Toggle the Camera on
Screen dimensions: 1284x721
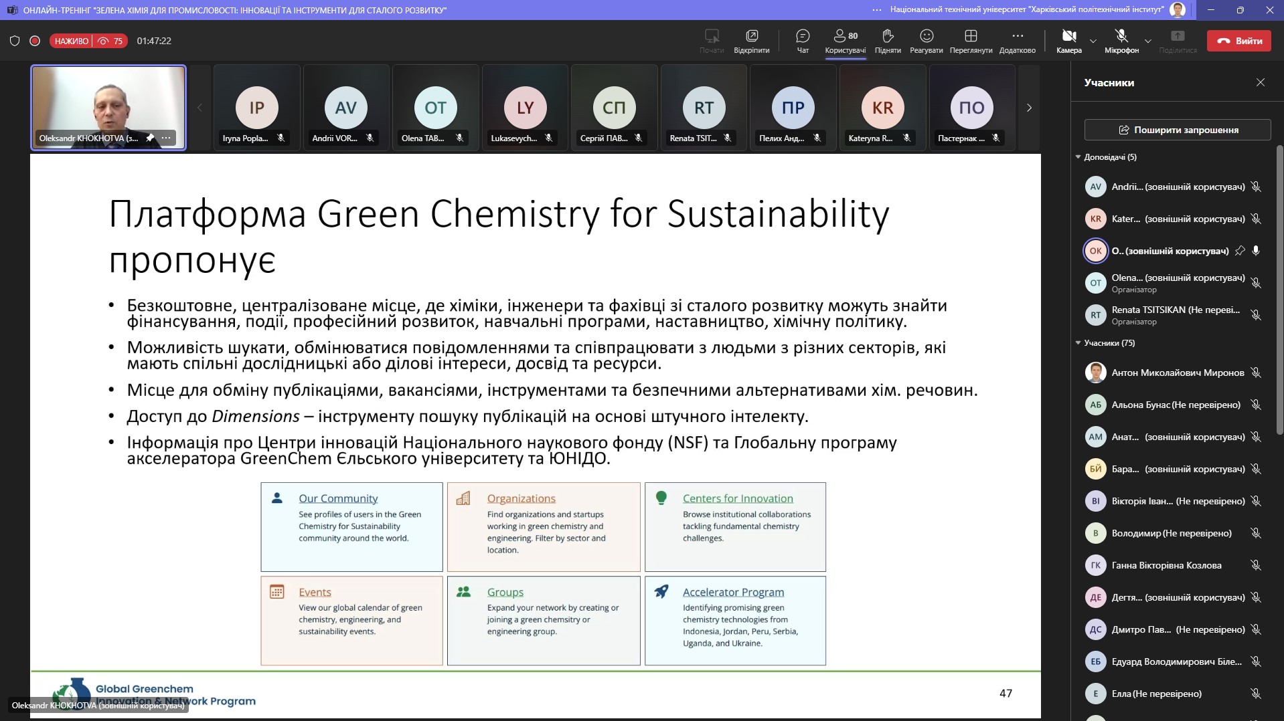1068,41
